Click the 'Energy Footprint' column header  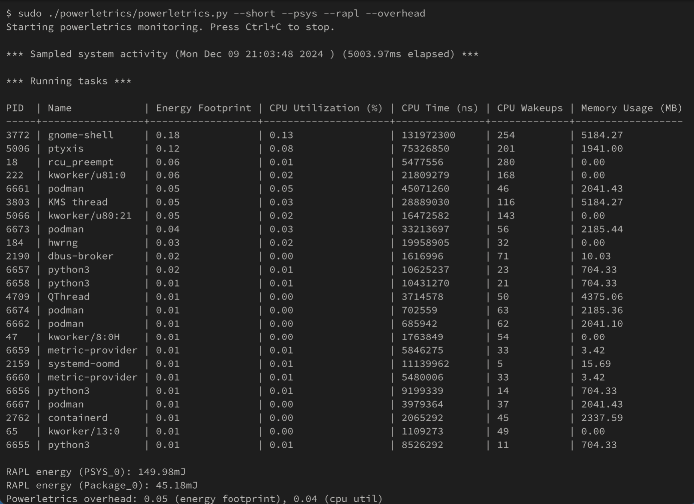(204, 108)
